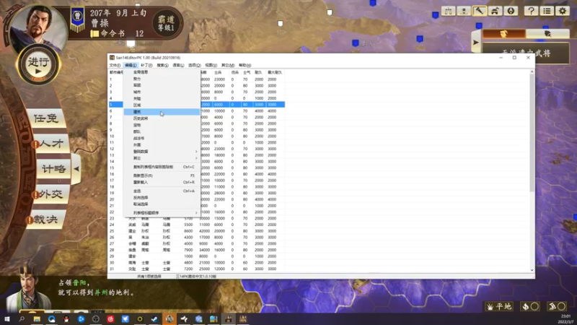Image resolution: width=577 pixels, height=325 pixels.
Task: Select city row number 1
Action: tap(196, 79)
